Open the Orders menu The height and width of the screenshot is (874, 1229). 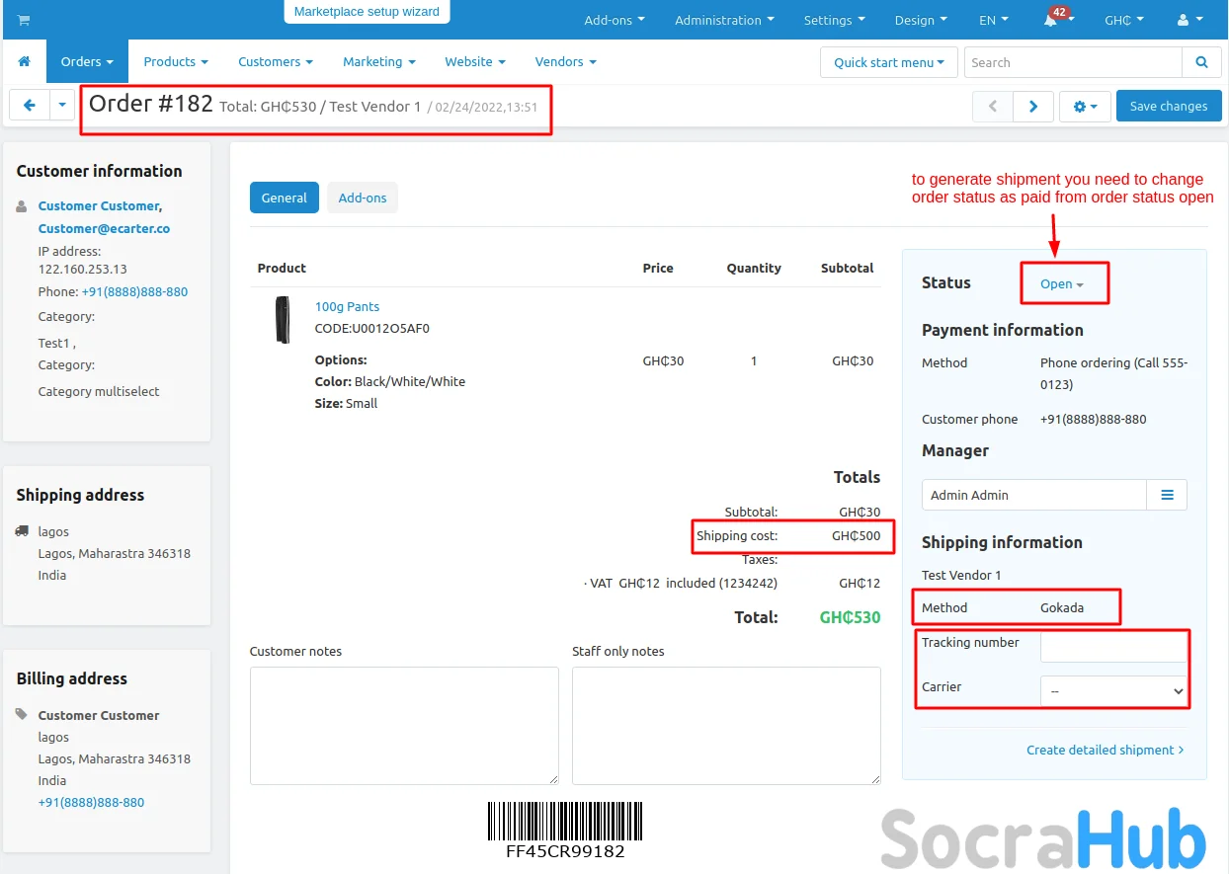[87, 61]
